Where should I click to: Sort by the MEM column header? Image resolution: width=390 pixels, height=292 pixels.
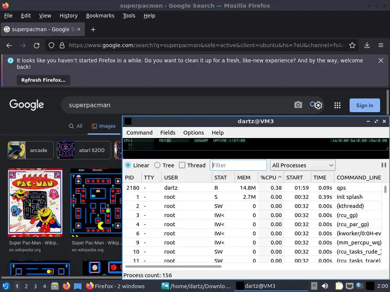(x=246, y=178)
